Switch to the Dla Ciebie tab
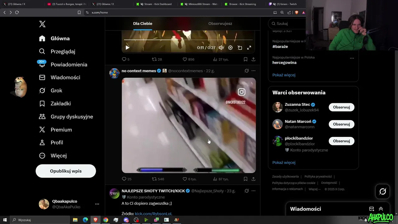This screenshot has height=224, width=398. [x=143, y=24]
